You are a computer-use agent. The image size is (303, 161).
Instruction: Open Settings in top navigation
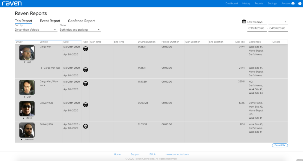coord(272,4)
